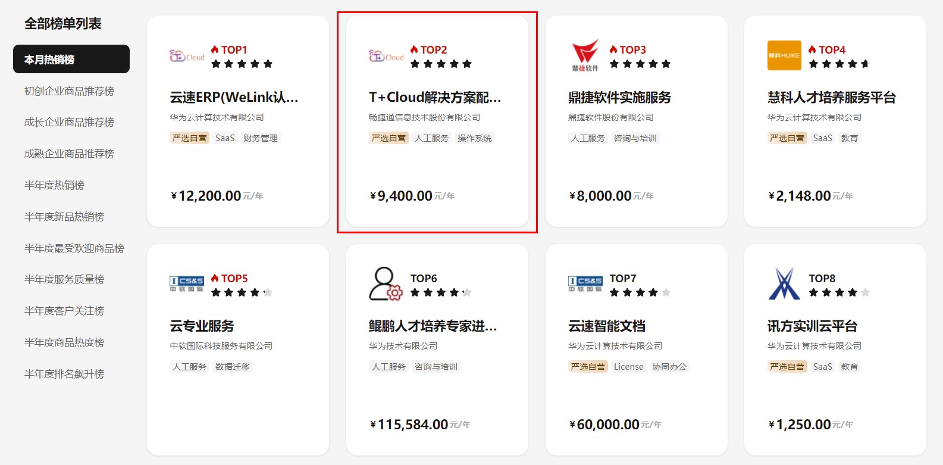This screenshot has width=943, height=465.
Task: Select 半年度商品热度榜
Action: pyautogui.click(x=64, y=342)
